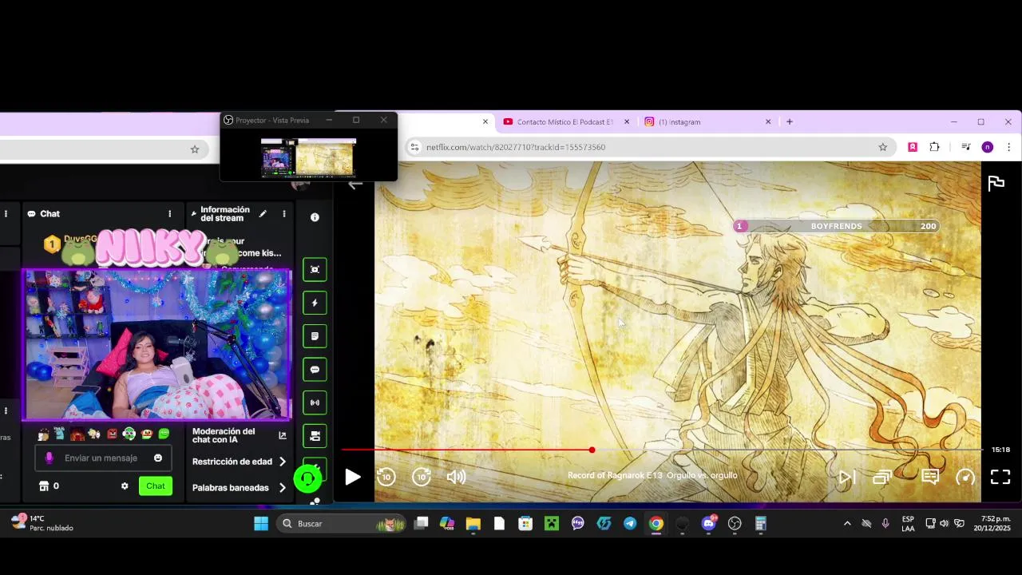Report a problem with the flag icon
The height and width of the screenshot is (575, 1022).
996,184
